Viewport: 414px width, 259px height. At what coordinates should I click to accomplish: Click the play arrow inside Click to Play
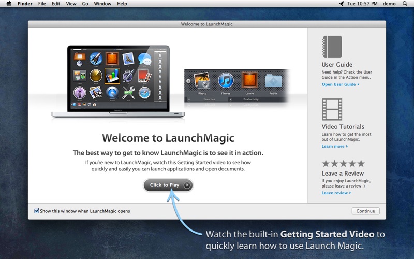point(187,185)
